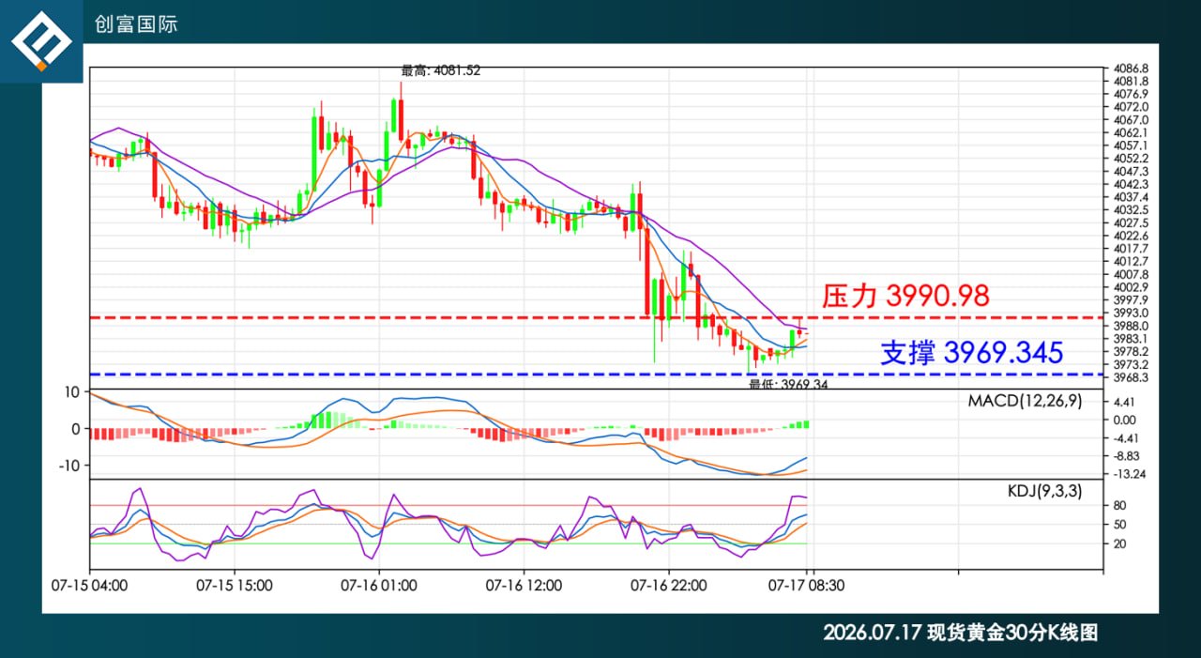1201x658 pixels.
Task: Click the blue dashed support line
Action: 596,375
